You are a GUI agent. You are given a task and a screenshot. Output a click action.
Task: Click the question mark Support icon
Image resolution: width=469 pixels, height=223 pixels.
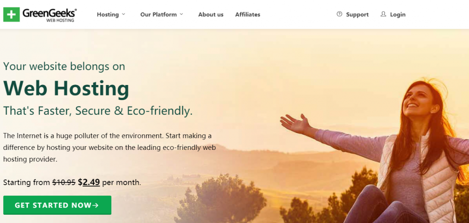pyautogui.click(x=339, y=14)
